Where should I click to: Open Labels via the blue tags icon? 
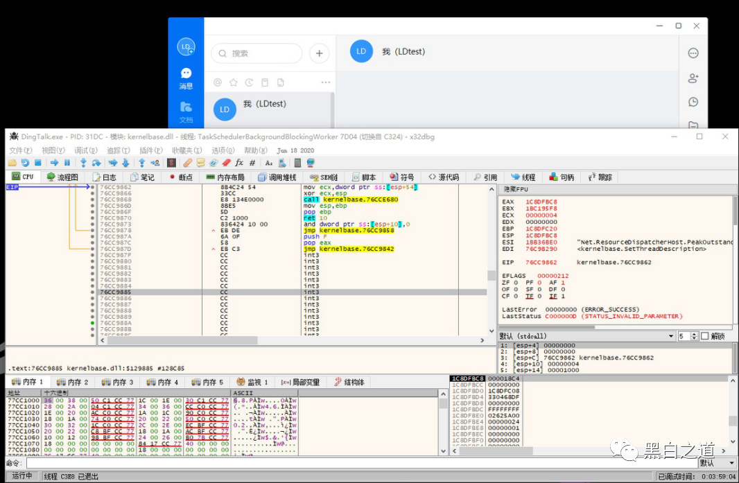click(214, 163)
